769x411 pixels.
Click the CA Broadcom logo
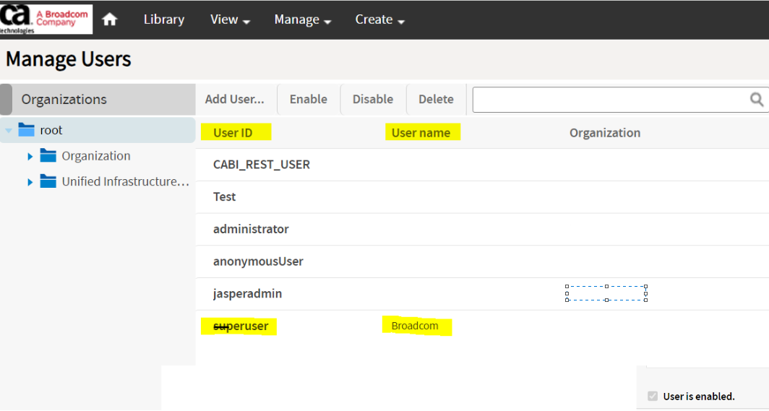click(46, 18)
